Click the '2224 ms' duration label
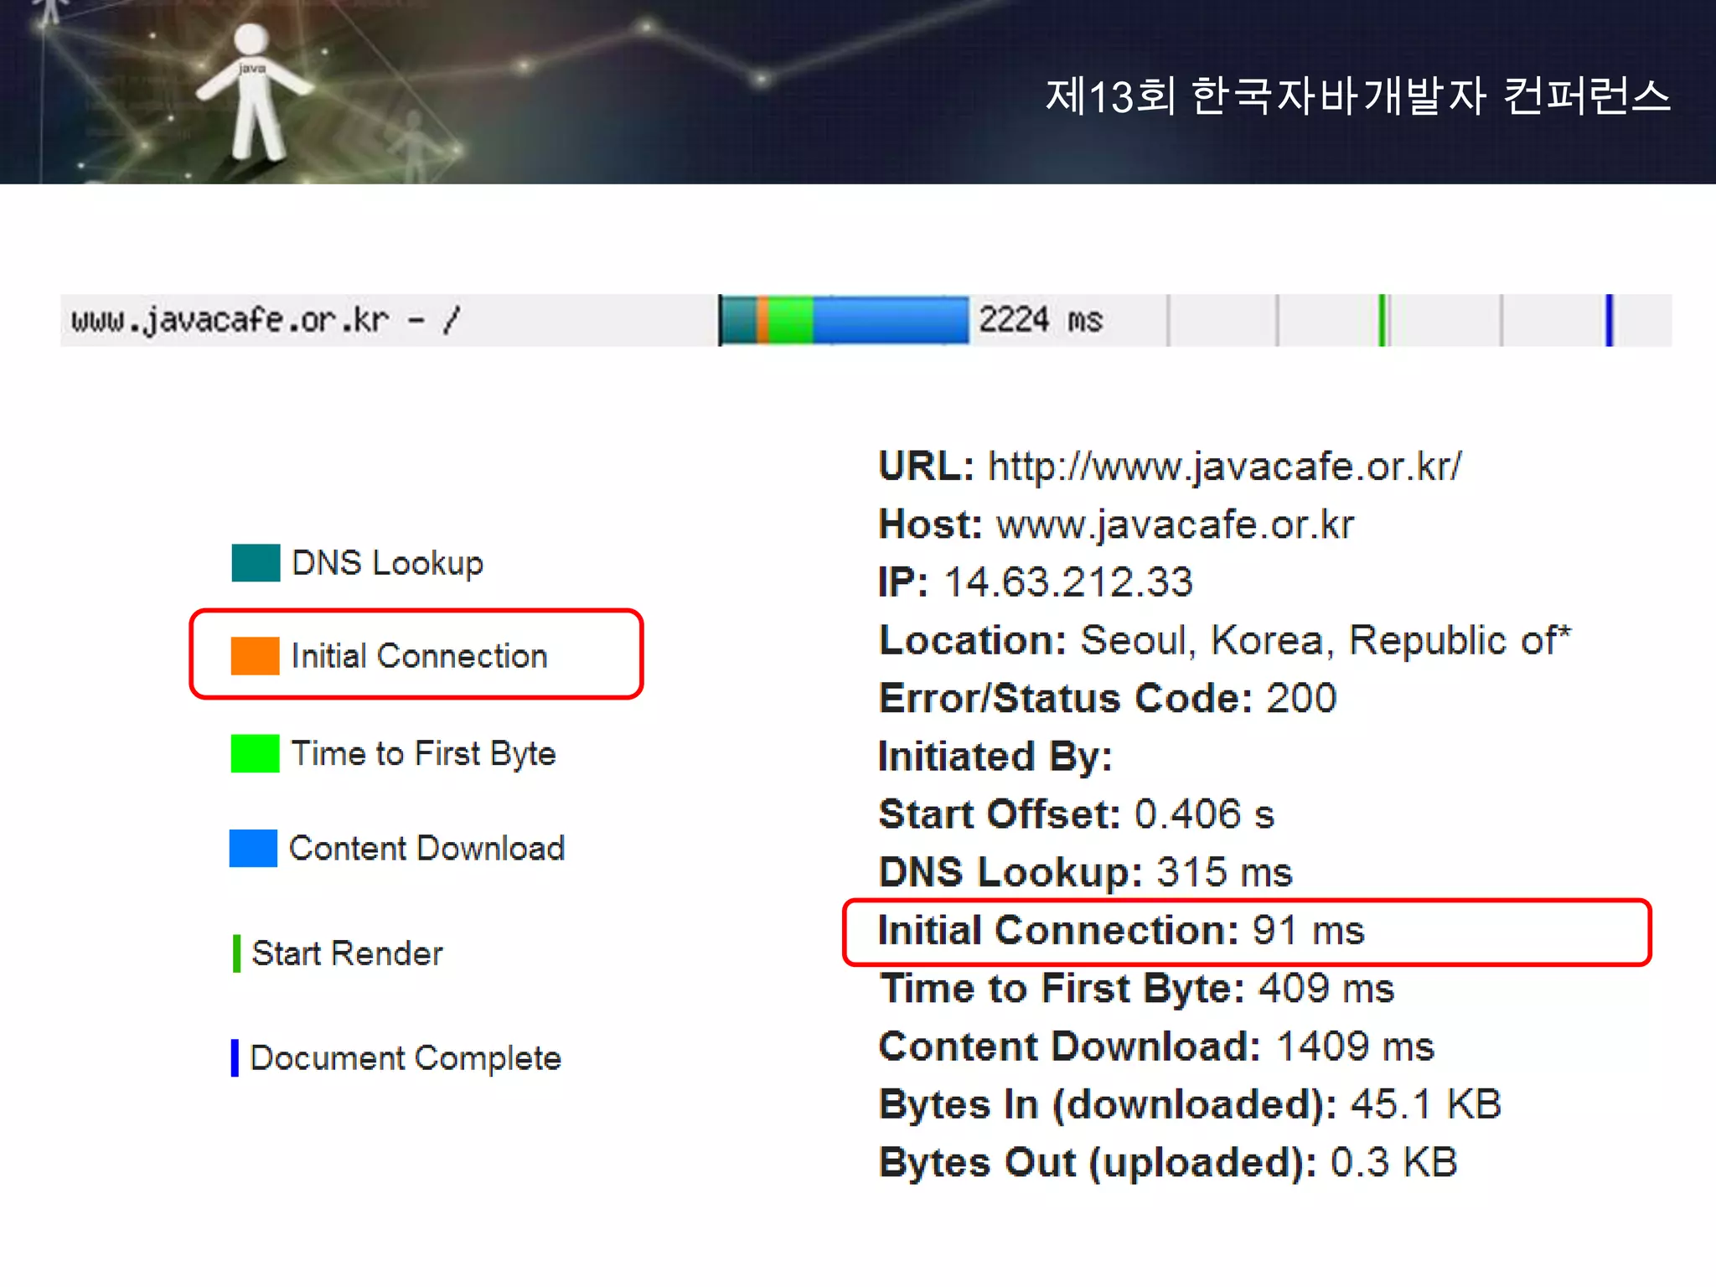The width and height of the screenshot is (1716, 1287). (1041, 320)
